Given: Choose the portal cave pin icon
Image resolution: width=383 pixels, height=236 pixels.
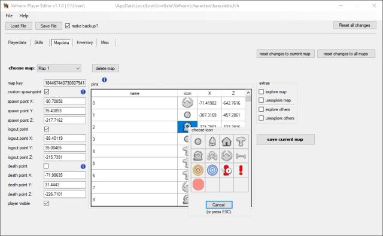Looking at the screenshot, I should click(198, 156).
